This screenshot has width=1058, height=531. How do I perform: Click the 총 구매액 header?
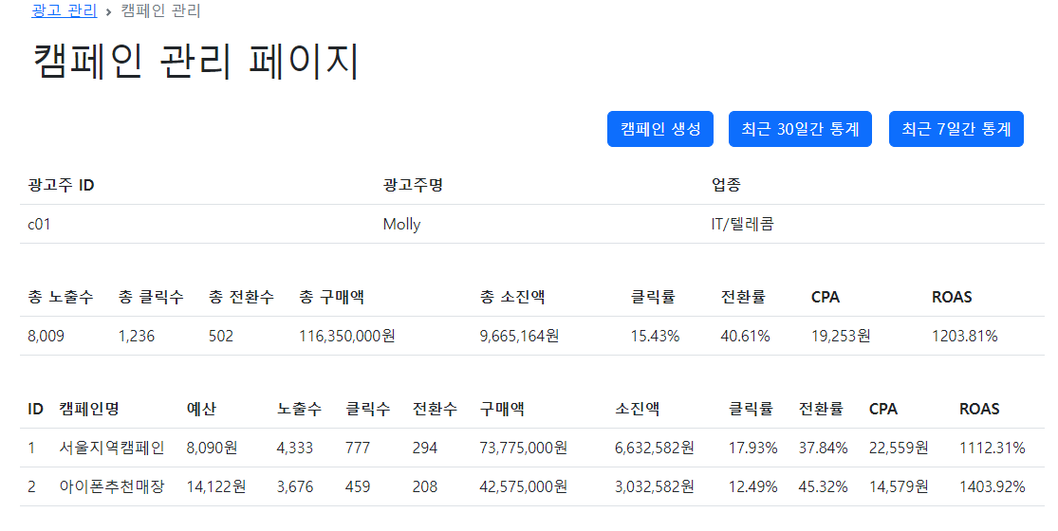(x=331, y=297)
